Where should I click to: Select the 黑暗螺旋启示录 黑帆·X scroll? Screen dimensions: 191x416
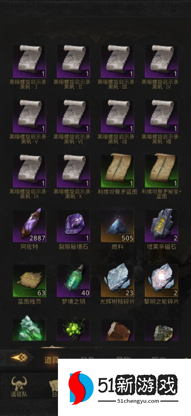[74, 171]
